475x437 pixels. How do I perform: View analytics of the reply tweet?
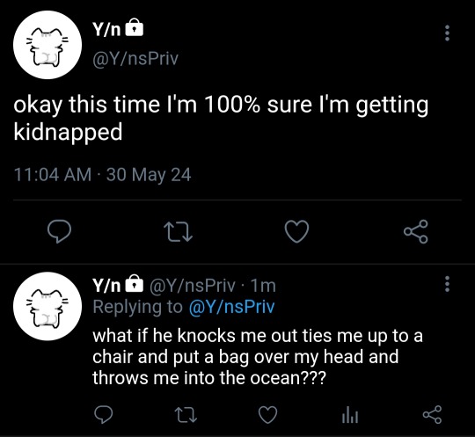350,415
